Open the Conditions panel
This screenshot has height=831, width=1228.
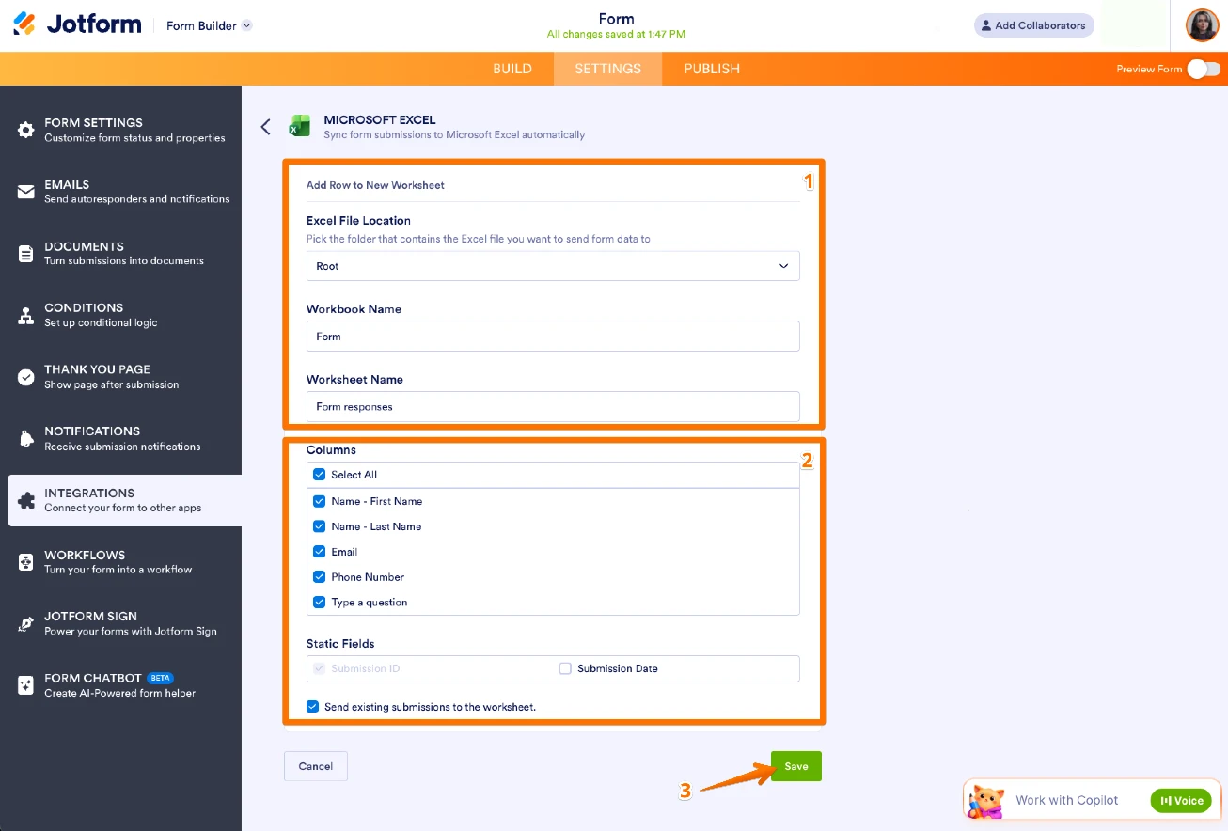pos(24,314)
